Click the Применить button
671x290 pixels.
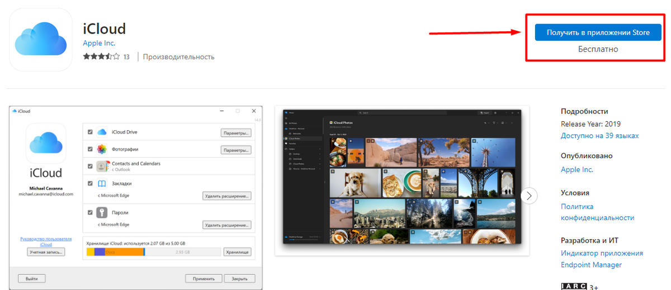pyautogui.click(x=204, y=278)
